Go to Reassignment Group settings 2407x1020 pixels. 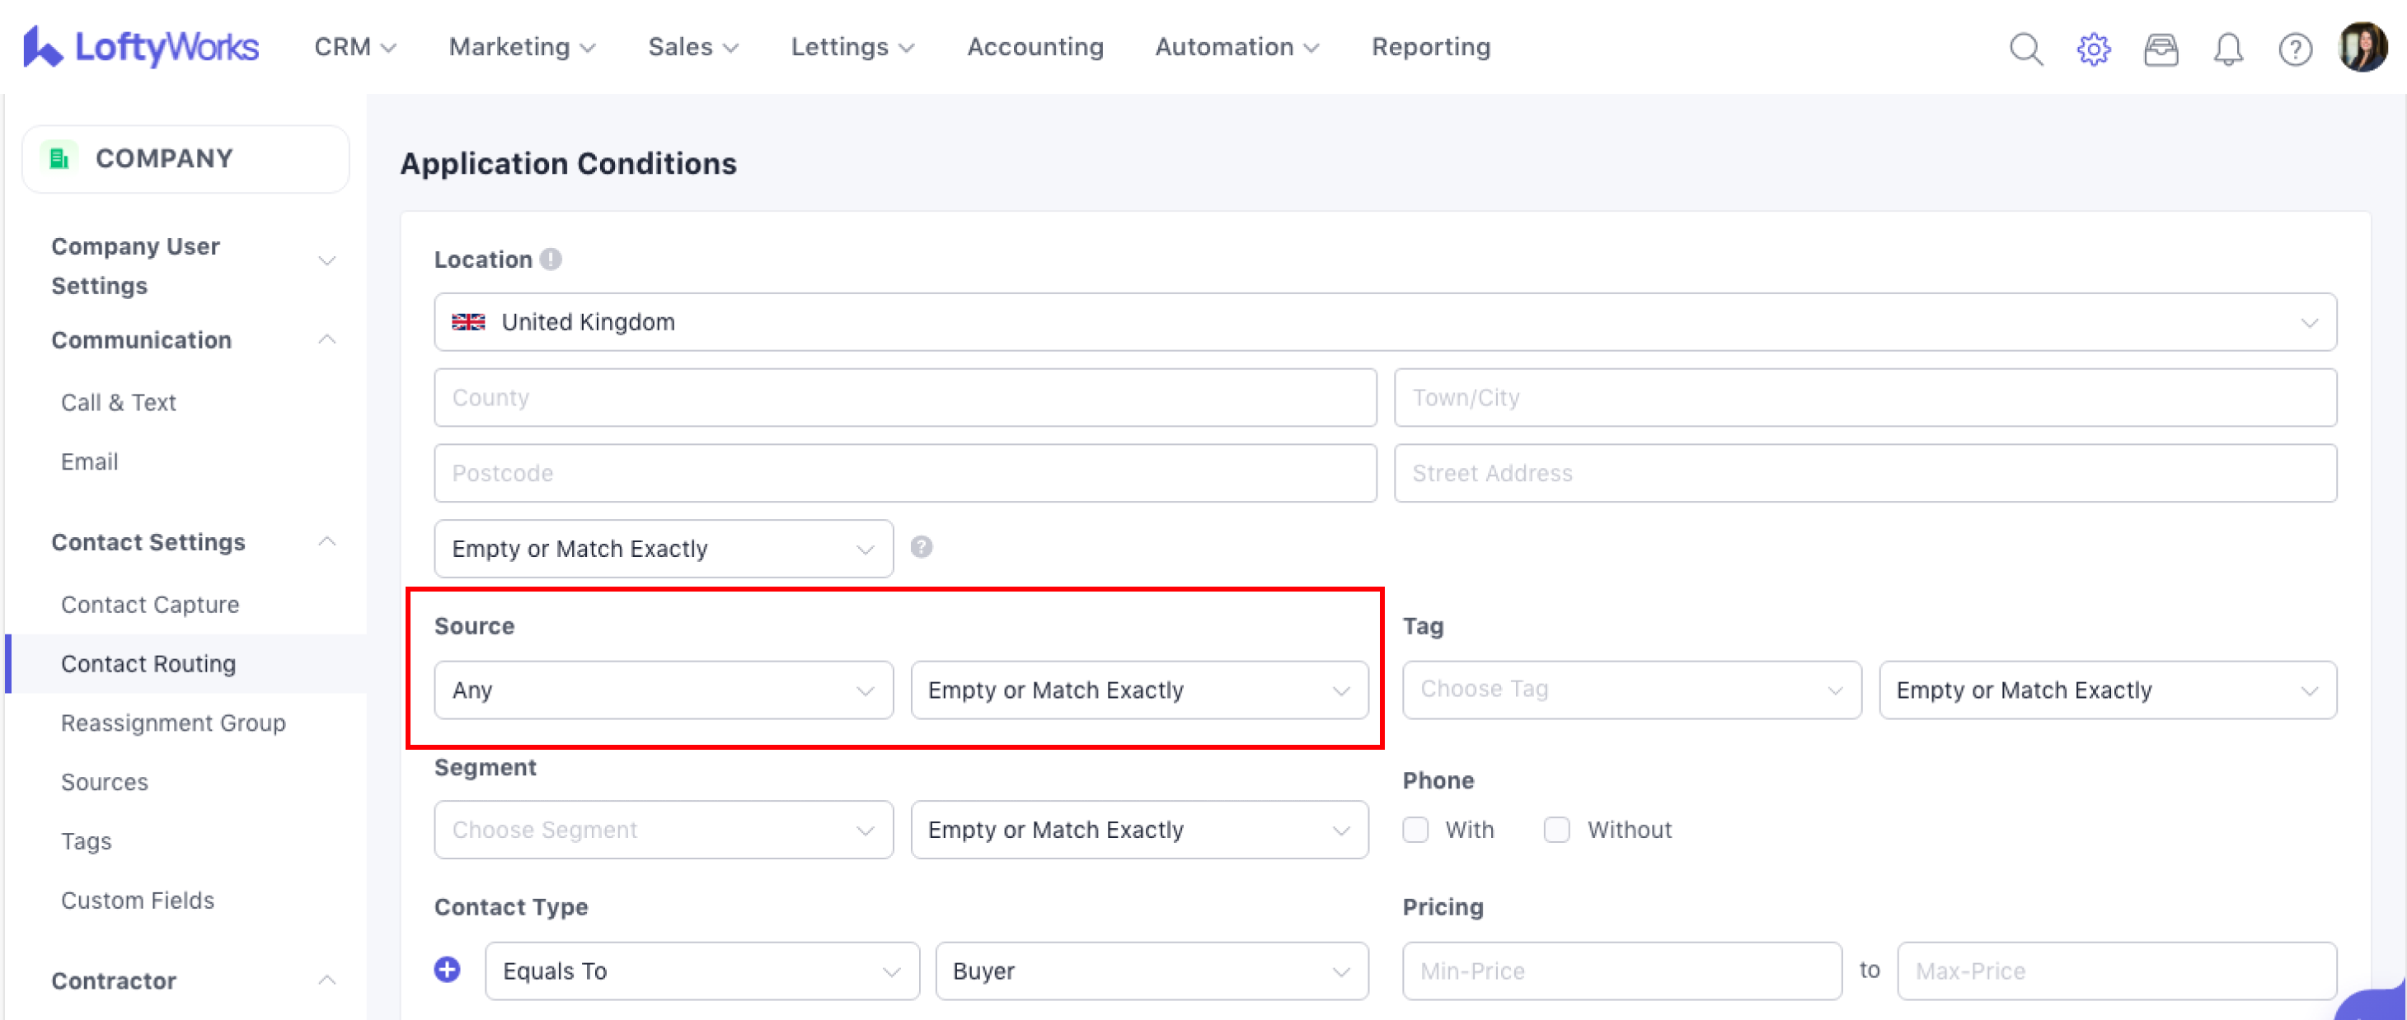173,723
